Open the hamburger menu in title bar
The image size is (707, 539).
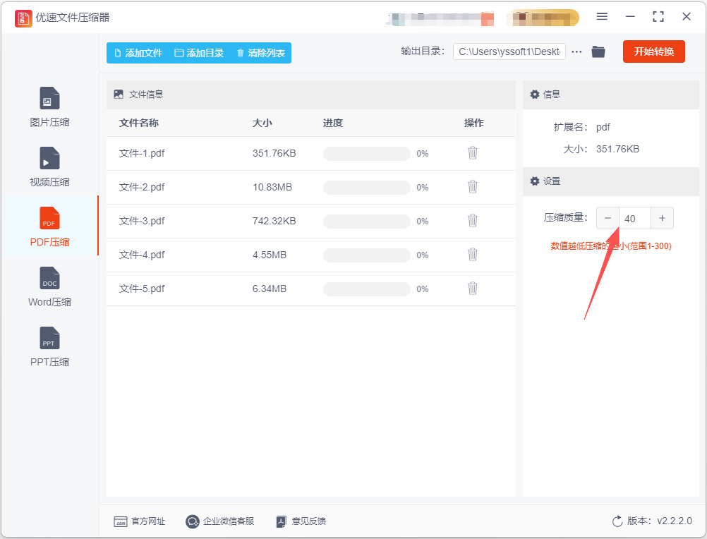tap(602, 17)
